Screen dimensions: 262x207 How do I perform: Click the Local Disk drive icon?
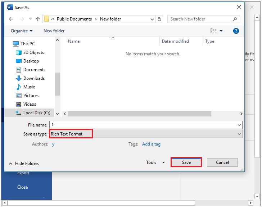point(18,113)
